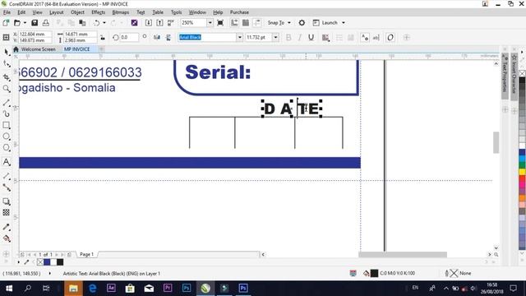Toggle the lock ratio button
Viewport: 526px width, 296px height.
click(103, 37)
